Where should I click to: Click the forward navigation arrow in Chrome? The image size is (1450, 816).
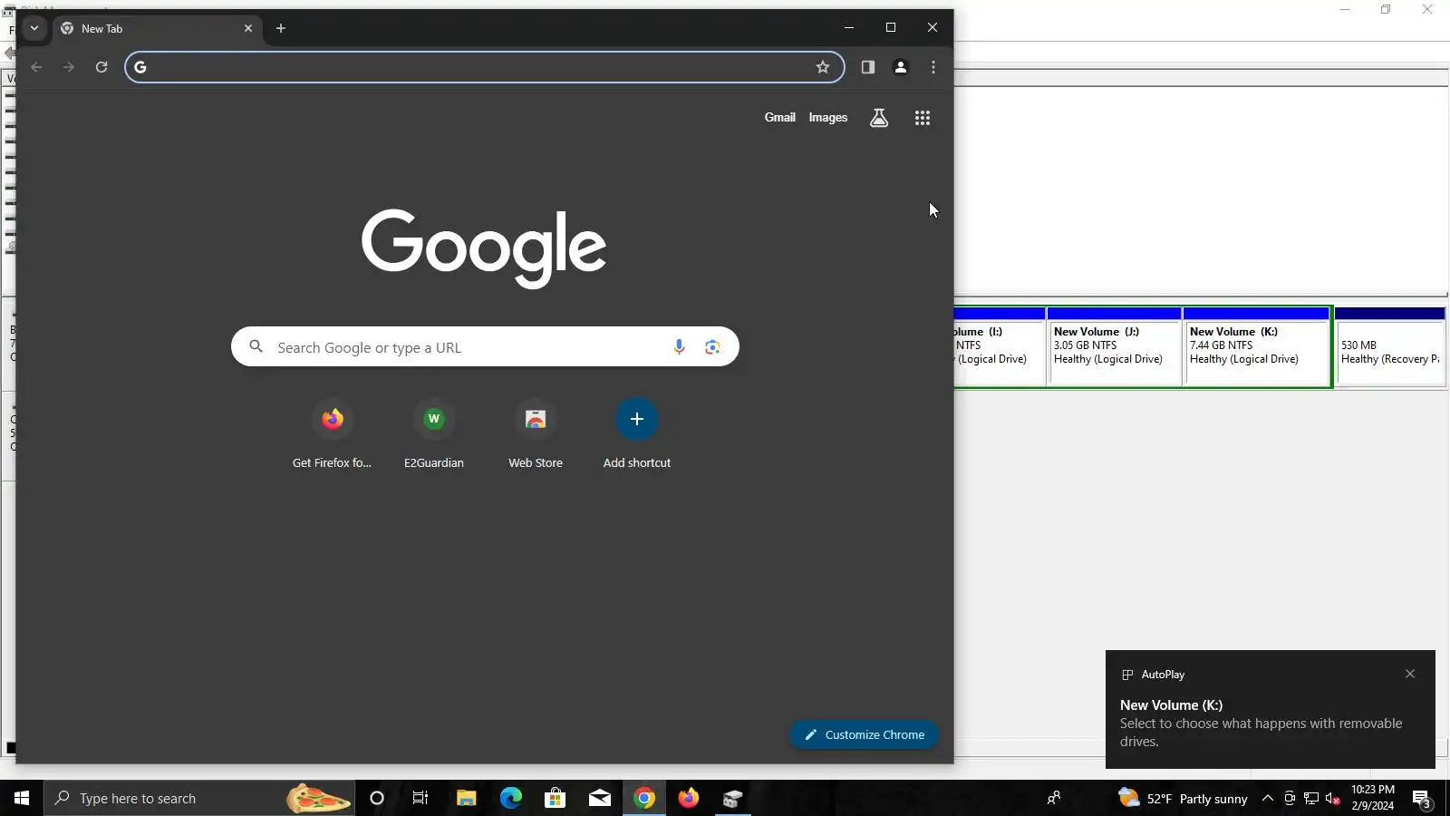click(x=69, y=67)
